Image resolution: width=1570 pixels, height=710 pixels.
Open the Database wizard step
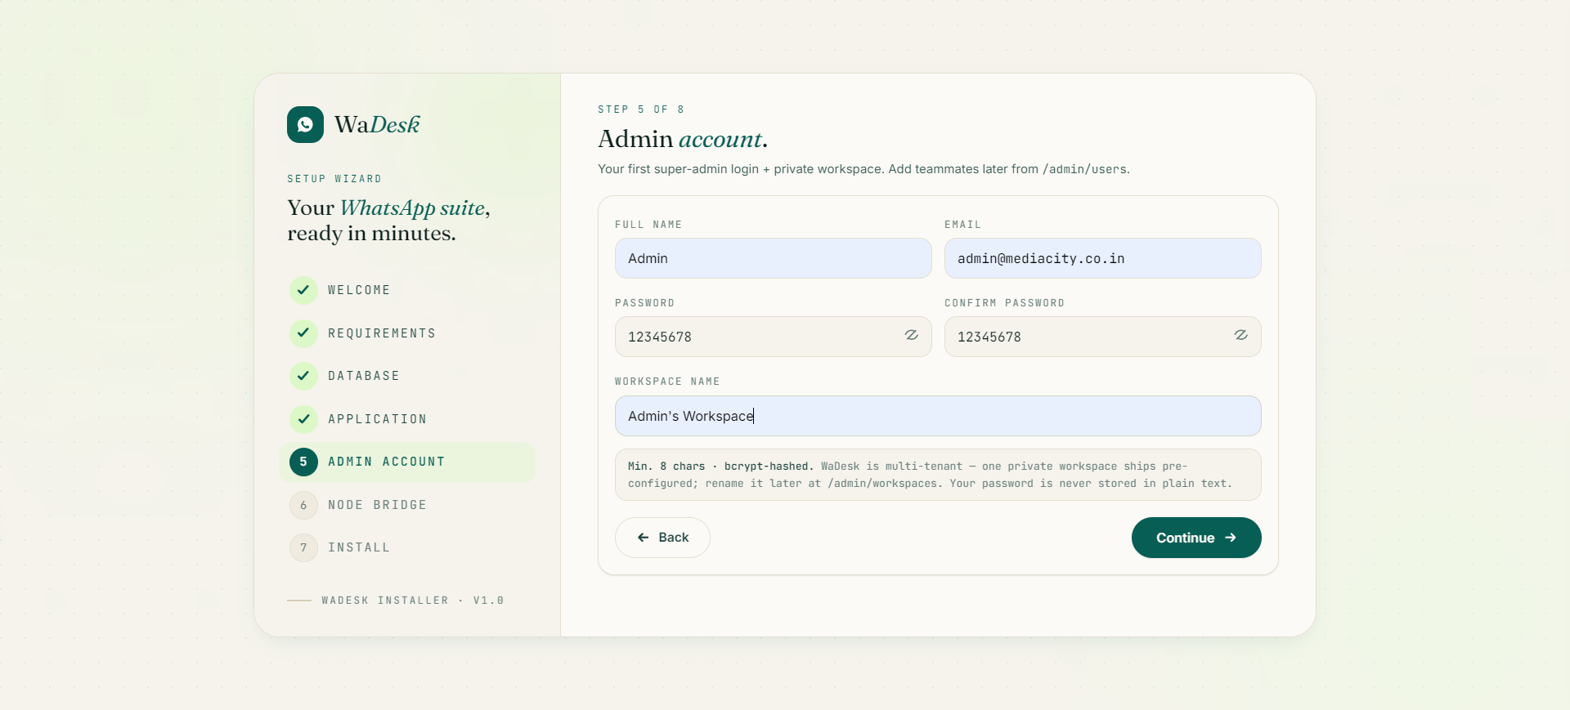(407, 376)
